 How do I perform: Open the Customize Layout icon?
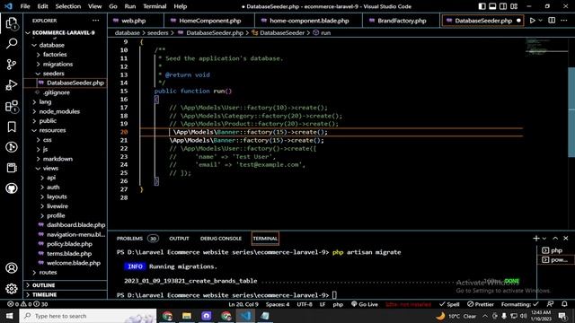tap(514, 6)
